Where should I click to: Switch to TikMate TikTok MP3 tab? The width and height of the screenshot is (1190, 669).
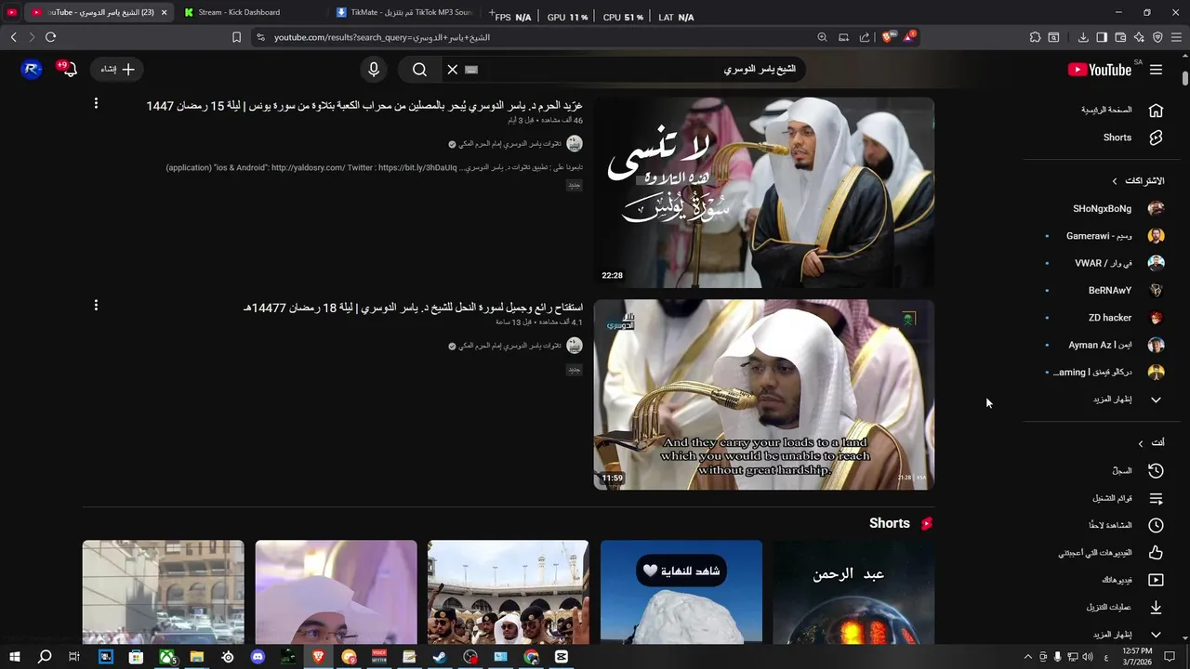404,13
